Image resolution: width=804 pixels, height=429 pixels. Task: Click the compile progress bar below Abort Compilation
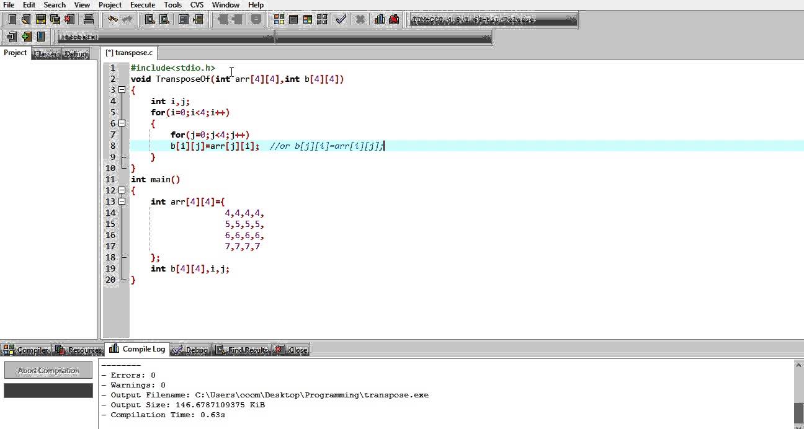click(48, 390)
